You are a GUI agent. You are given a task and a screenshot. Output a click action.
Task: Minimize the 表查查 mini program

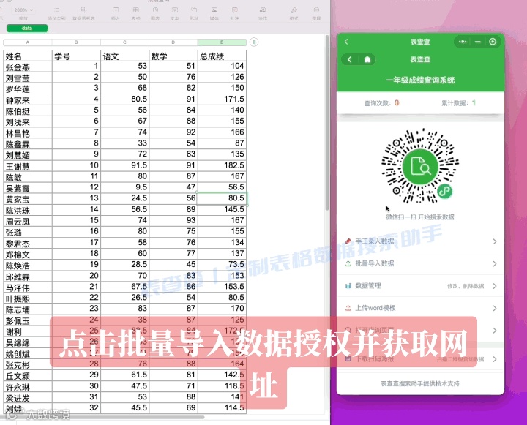477,42
